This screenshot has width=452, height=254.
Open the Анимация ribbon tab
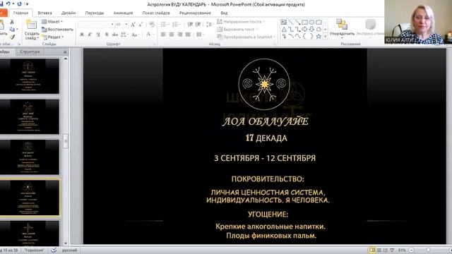point(123,13)
